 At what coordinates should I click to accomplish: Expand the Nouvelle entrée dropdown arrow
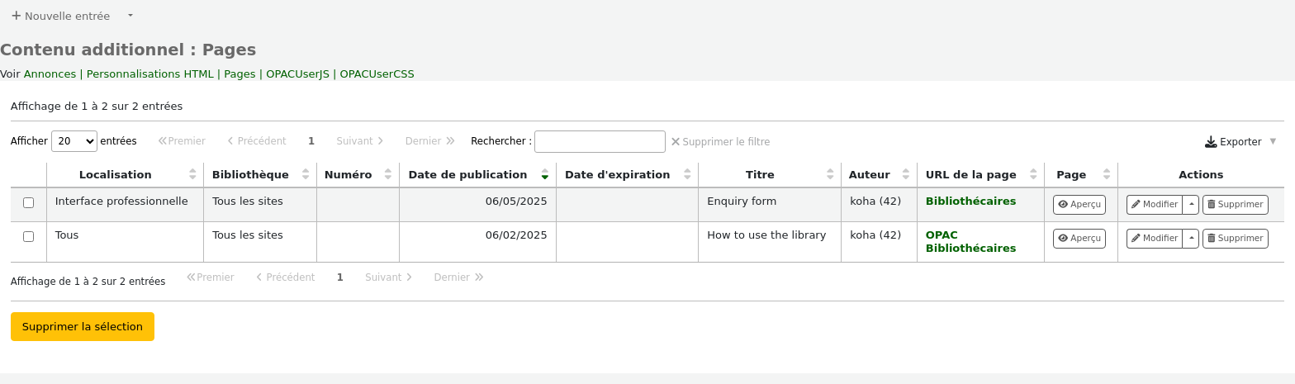click(x=130, y=16)
